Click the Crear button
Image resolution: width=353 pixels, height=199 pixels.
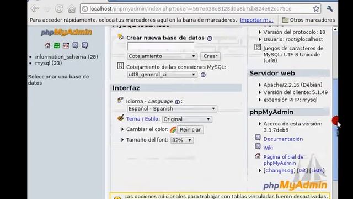210,56
